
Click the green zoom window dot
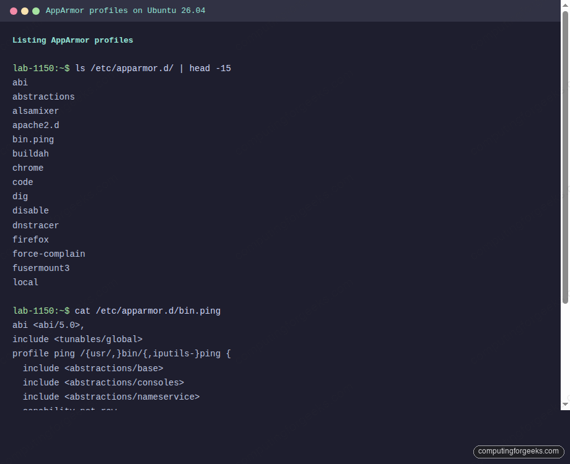[x=35, y=11]
